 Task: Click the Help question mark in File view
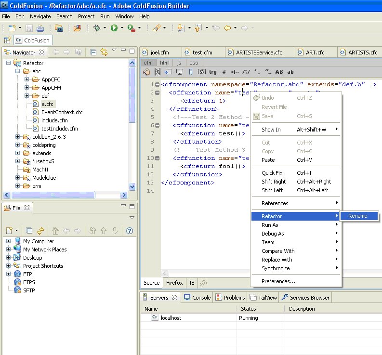coord(130,231)
